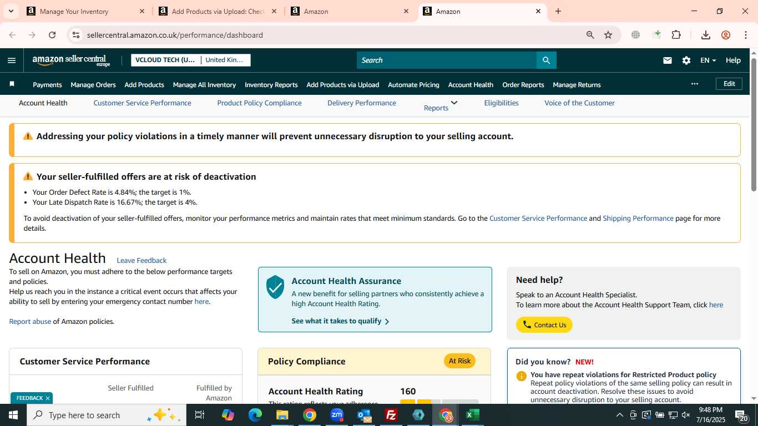758x426 pixels.
Task: Close the FEEDBACK widget
Action: pyautogui.click(x=48, y=398)
